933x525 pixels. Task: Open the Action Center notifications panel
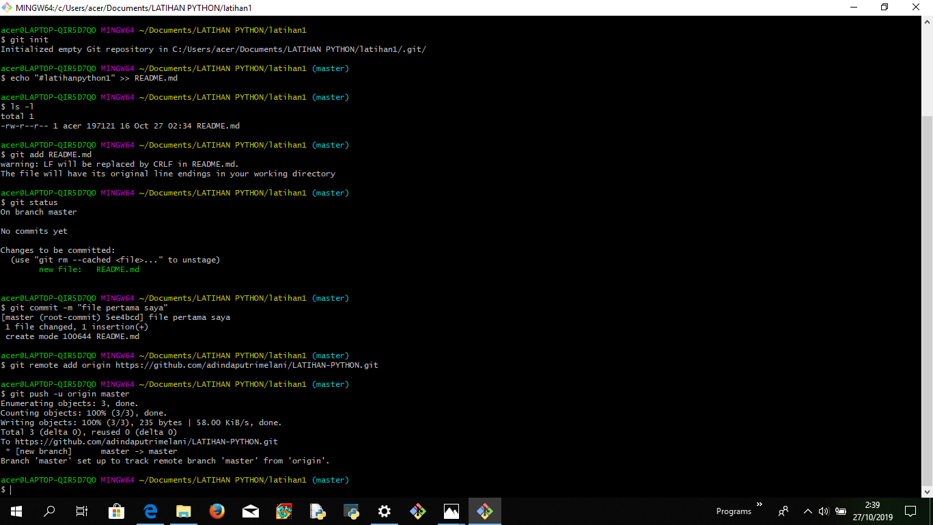click(x=910, y=511)
